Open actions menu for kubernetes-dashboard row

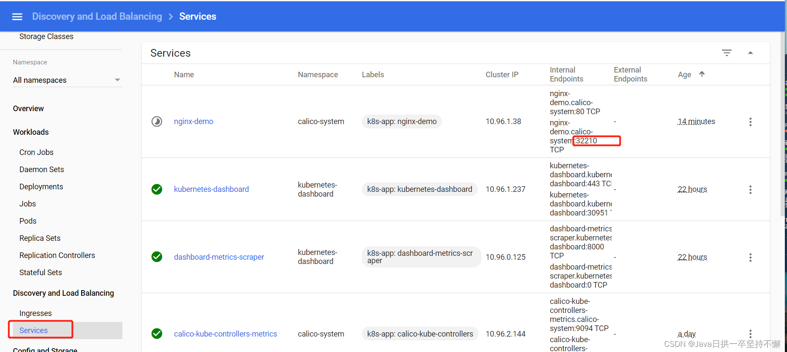coord(750,190)
